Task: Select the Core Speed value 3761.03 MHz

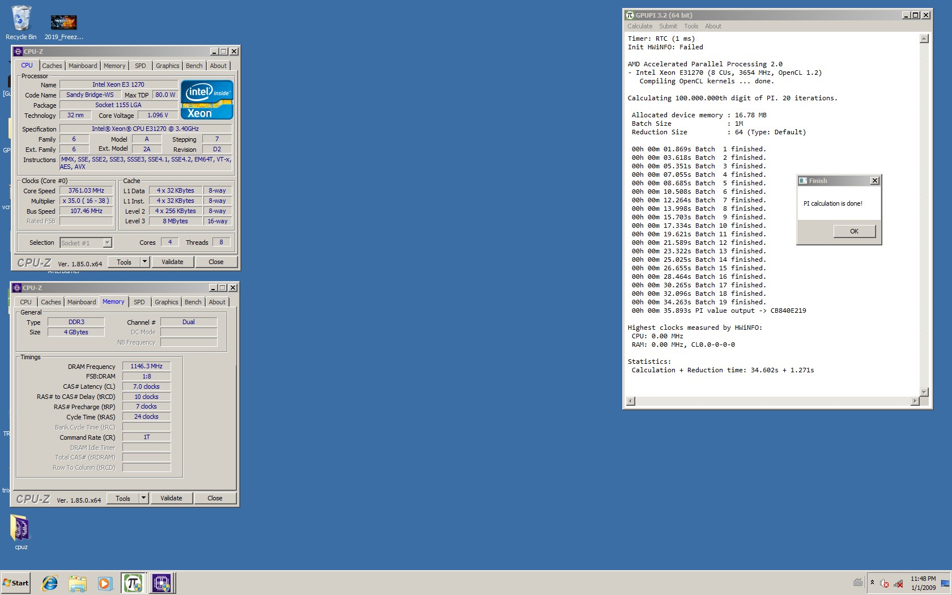Action: click(x=86, y=190)
